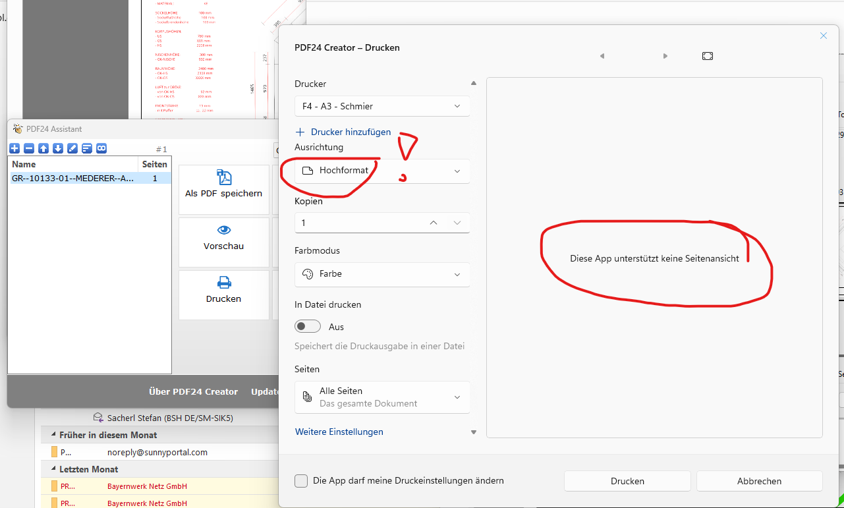Click the blue minus icon to remove file
Viewport: 844px width, 508px height.
pyautogui.click(x=29, y=148)
